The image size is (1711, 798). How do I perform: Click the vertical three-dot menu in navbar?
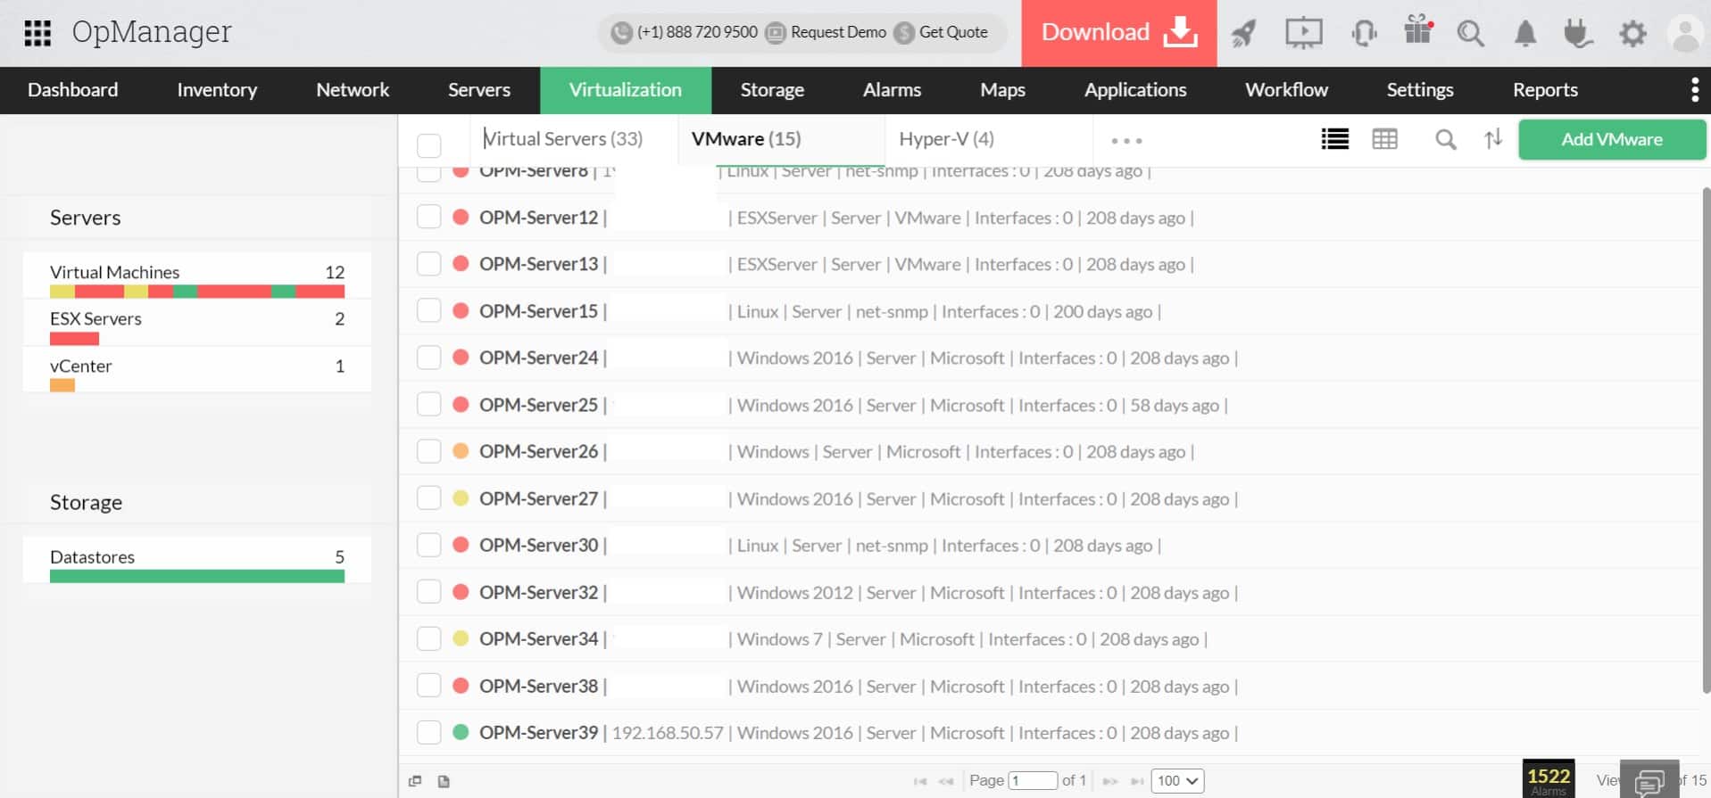(x=1694, y=90)
